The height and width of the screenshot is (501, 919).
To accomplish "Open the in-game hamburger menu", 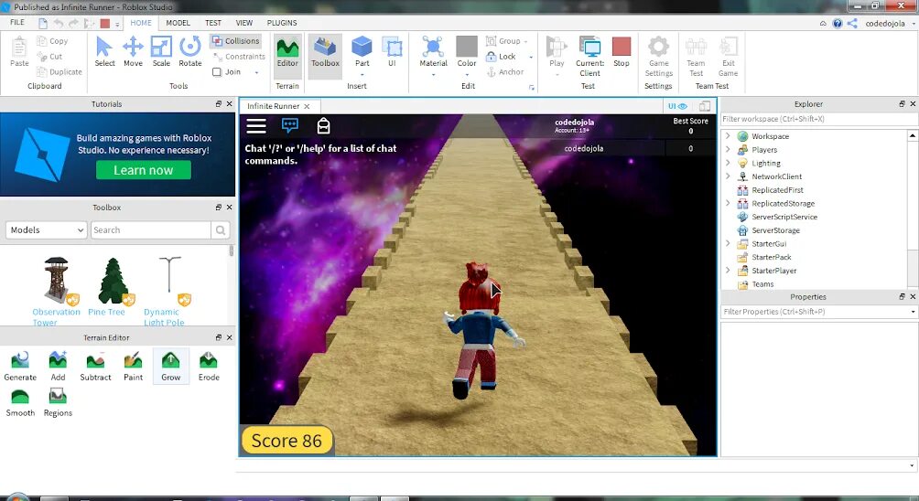I will [256, 126].
